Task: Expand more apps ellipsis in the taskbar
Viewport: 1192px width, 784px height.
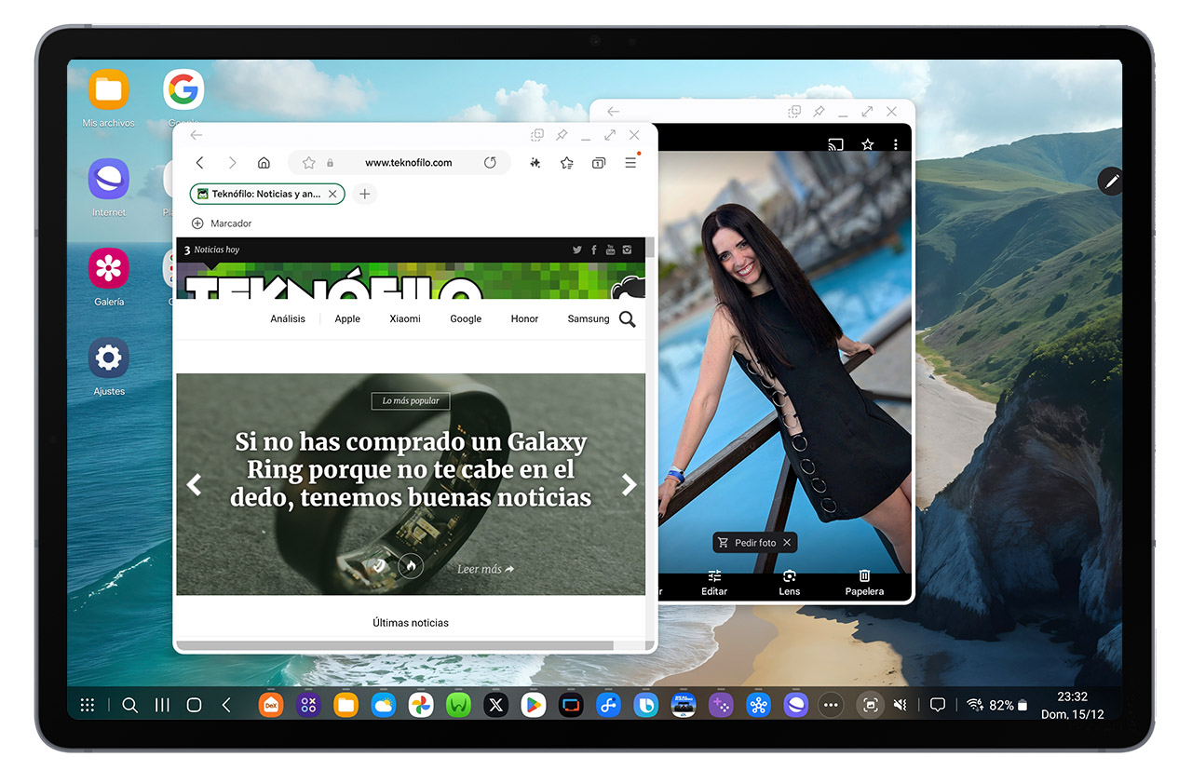Action: [831, 705]
